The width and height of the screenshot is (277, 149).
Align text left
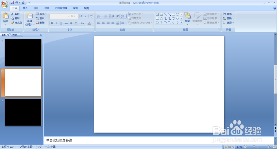pos(99,23)
